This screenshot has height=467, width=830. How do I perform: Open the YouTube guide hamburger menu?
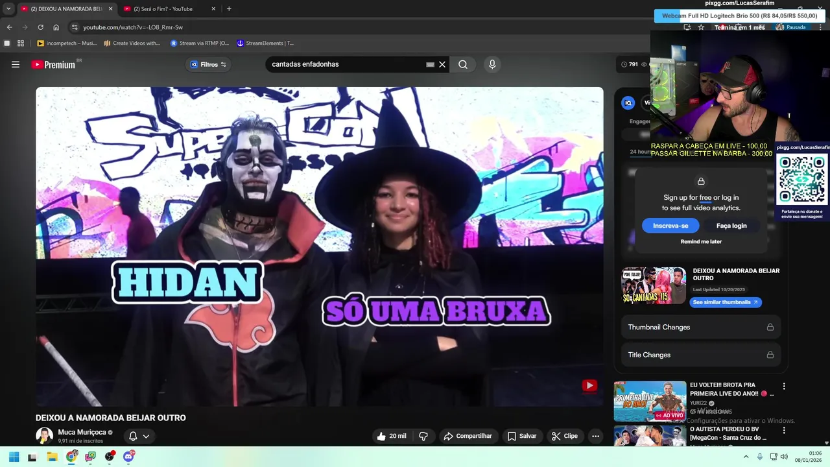[16, 64]
